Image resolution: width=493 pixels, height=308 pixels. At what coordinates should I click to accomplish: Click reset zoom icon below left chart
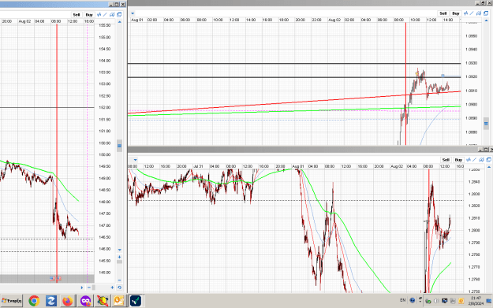(x=119, y=288)
